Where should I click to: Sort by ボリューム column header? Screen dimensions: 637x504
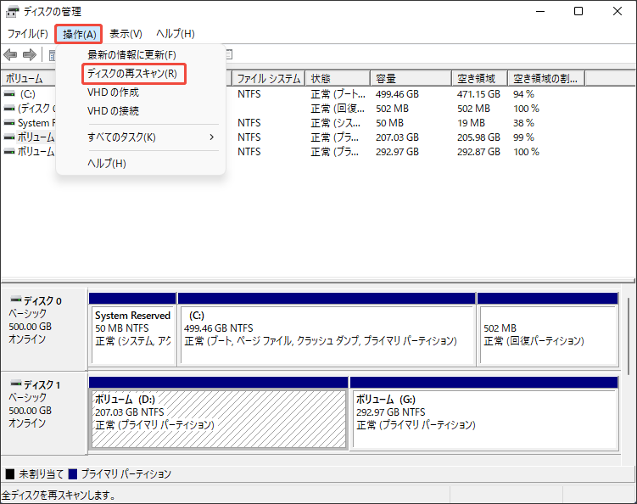29,78
